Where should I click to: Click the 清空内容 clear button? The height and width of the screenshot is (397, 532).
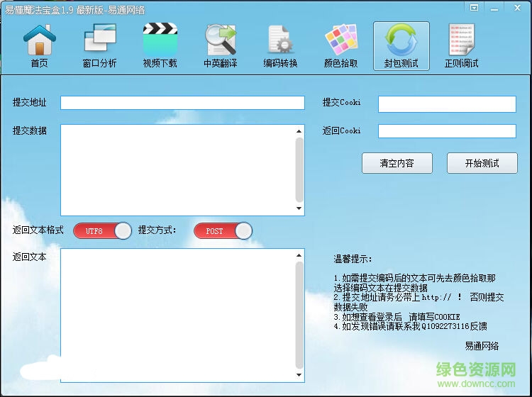[397, 163]
